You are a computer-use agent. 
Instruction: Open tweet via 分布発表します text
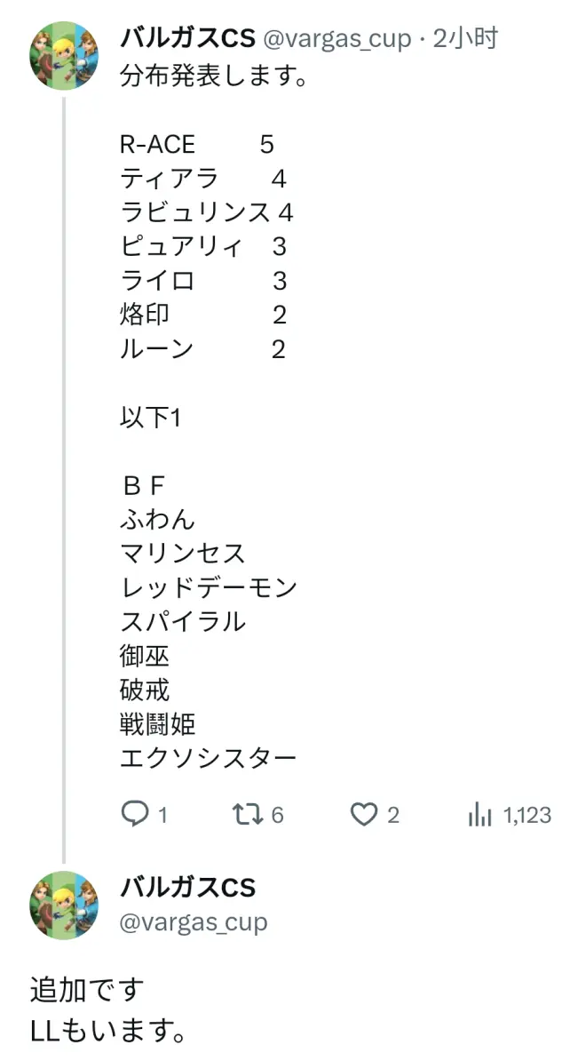(x=213, y=76)
